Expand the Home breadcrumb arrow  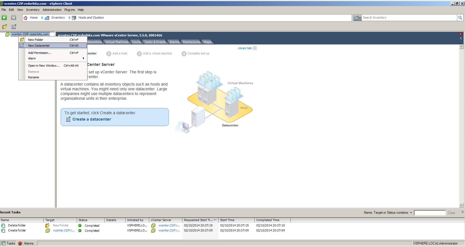click(42, 18)
